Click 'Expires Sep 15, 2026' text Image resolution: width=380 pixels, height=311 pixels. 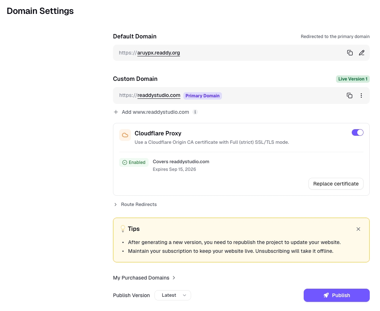coord(174,169)
